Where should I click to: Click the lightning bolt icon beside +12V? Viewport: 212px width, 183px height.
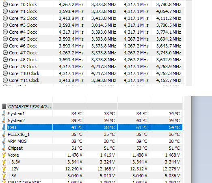click(4, 169)
